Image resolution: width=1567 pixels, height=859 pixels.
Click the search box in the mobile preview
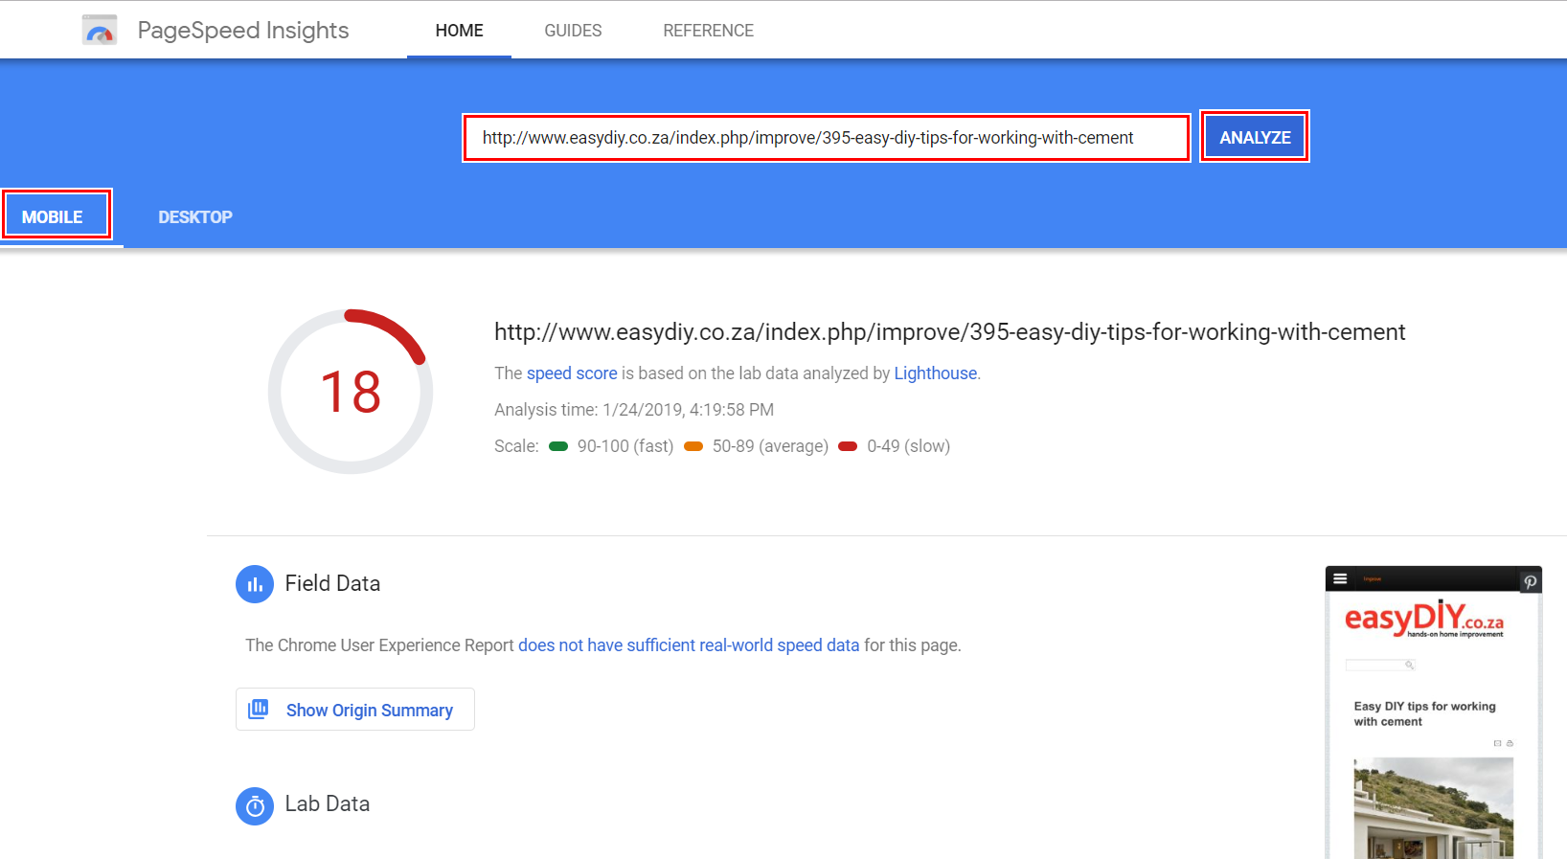point(1380,665)
